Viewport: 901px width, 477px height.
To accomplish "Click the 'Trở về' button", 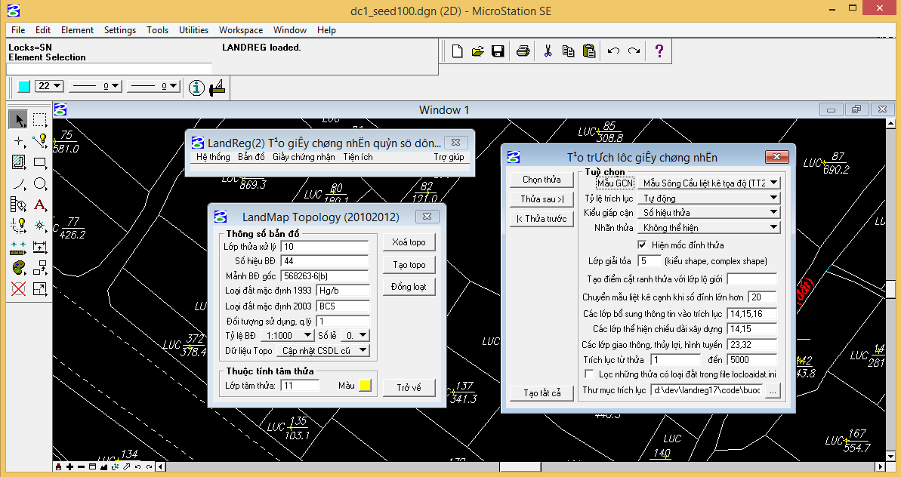I will pos(409,388).
